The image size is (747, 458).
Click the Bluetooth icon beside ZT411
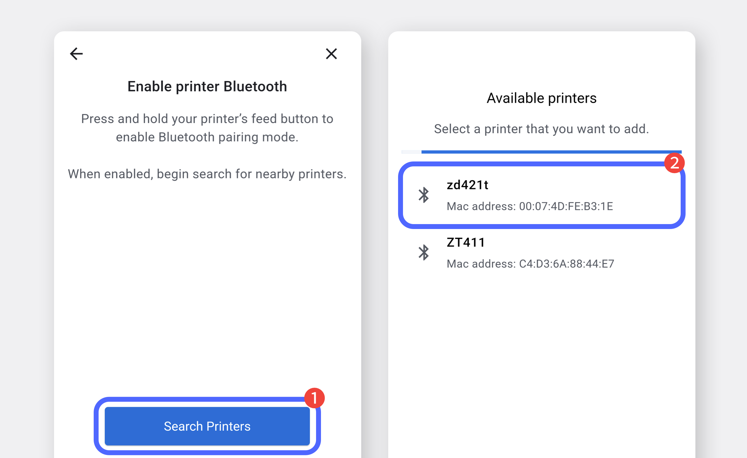[x=424, y=252]
